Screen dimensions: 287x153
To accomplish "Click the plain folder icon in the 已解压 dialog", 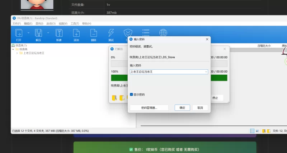I will pos(122,98).
